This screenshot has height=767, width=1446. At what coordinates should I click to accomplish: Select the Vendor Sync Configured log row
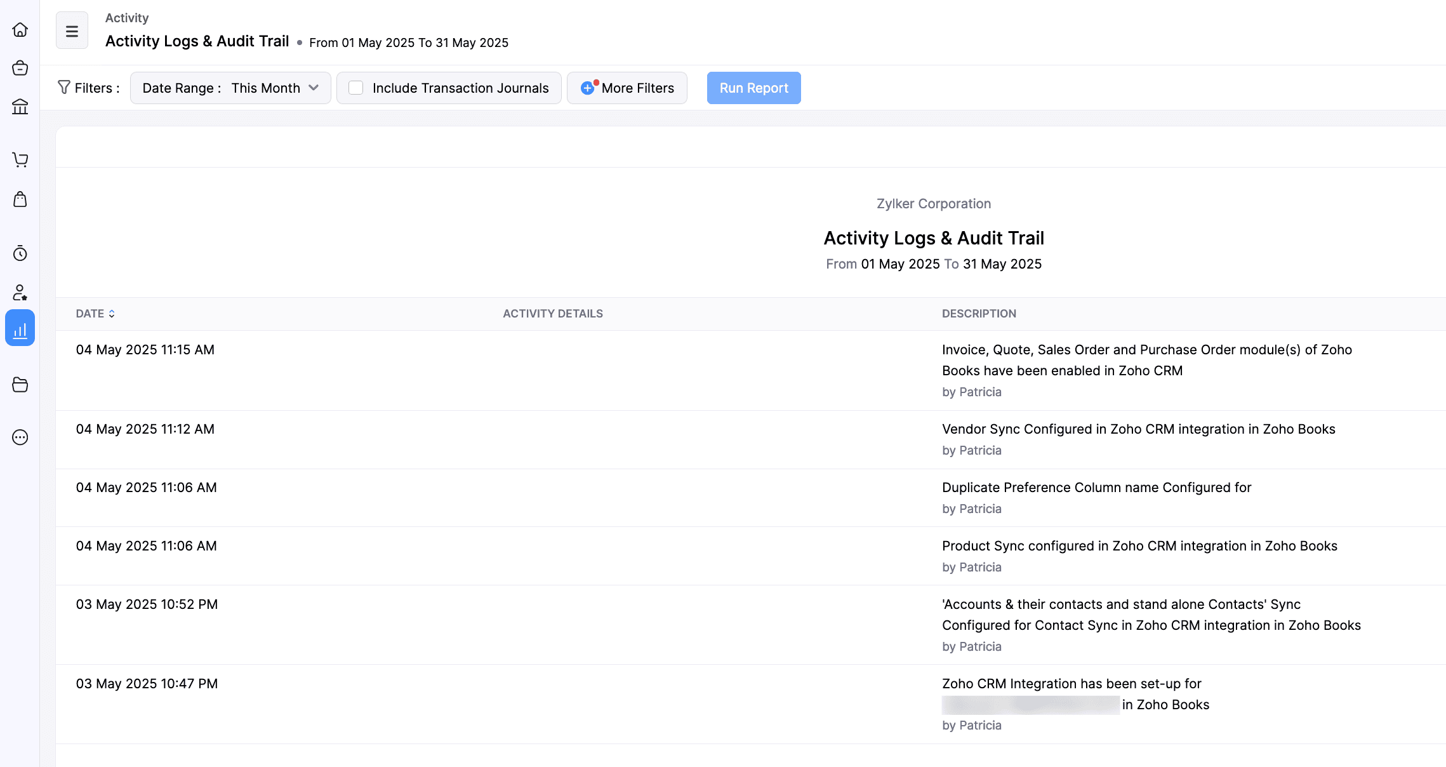(1138, 429)
